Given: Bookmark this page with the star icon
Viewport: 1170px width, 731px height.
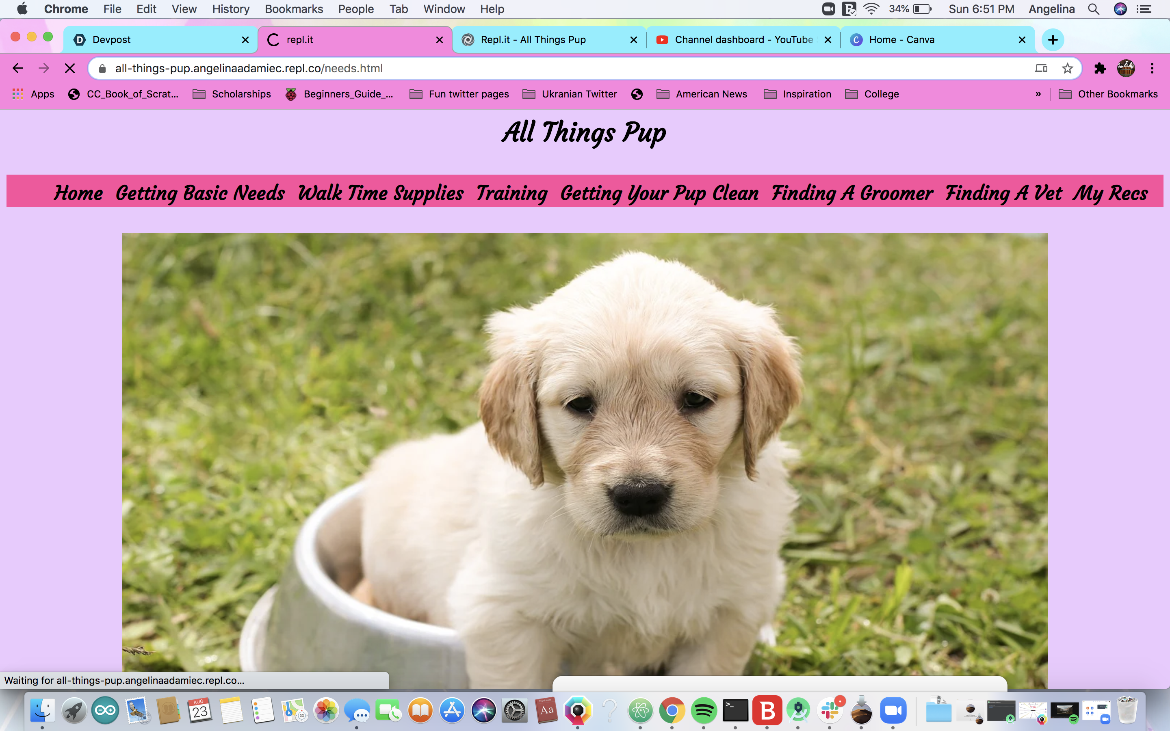Looking at the screenshot, I should (x=1067, y=68).
